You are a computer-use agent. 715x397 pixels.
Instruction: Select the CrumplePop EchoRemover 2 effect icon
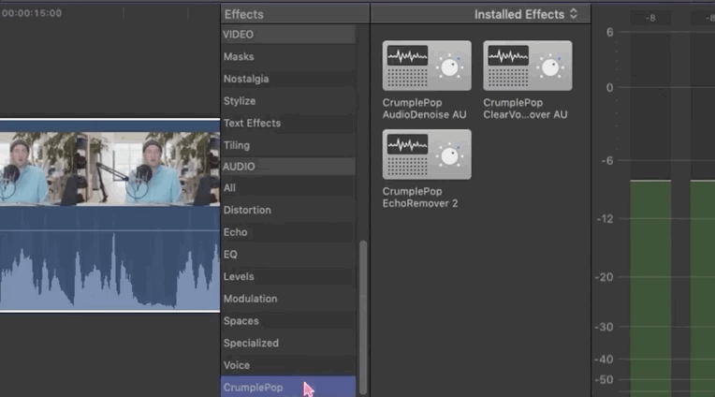[427, 154]
